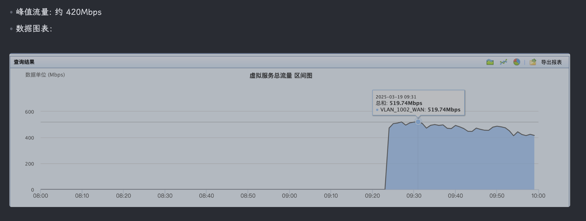Click the 09:00 axis label
Viewport: 586px width, 221px height.
289,196
